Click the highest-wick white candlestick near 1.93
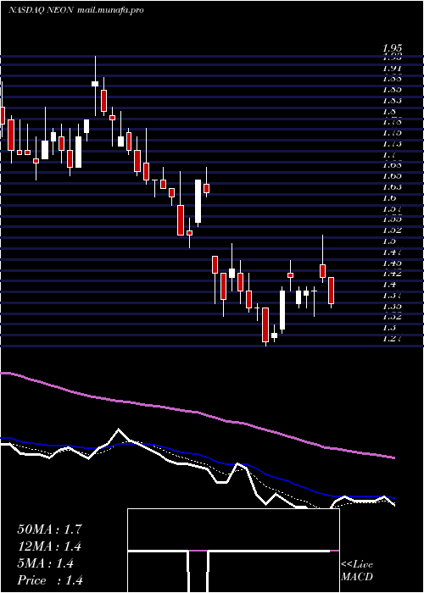The image size is (424, 593). tap(95, 84)
